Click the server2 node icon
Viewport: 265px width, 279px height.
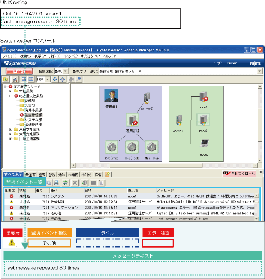click(147, 98)
